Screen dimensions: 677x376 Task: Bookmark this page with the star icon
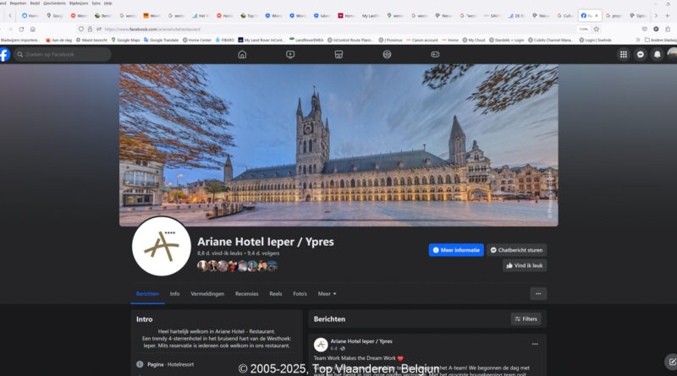(597, 30)
